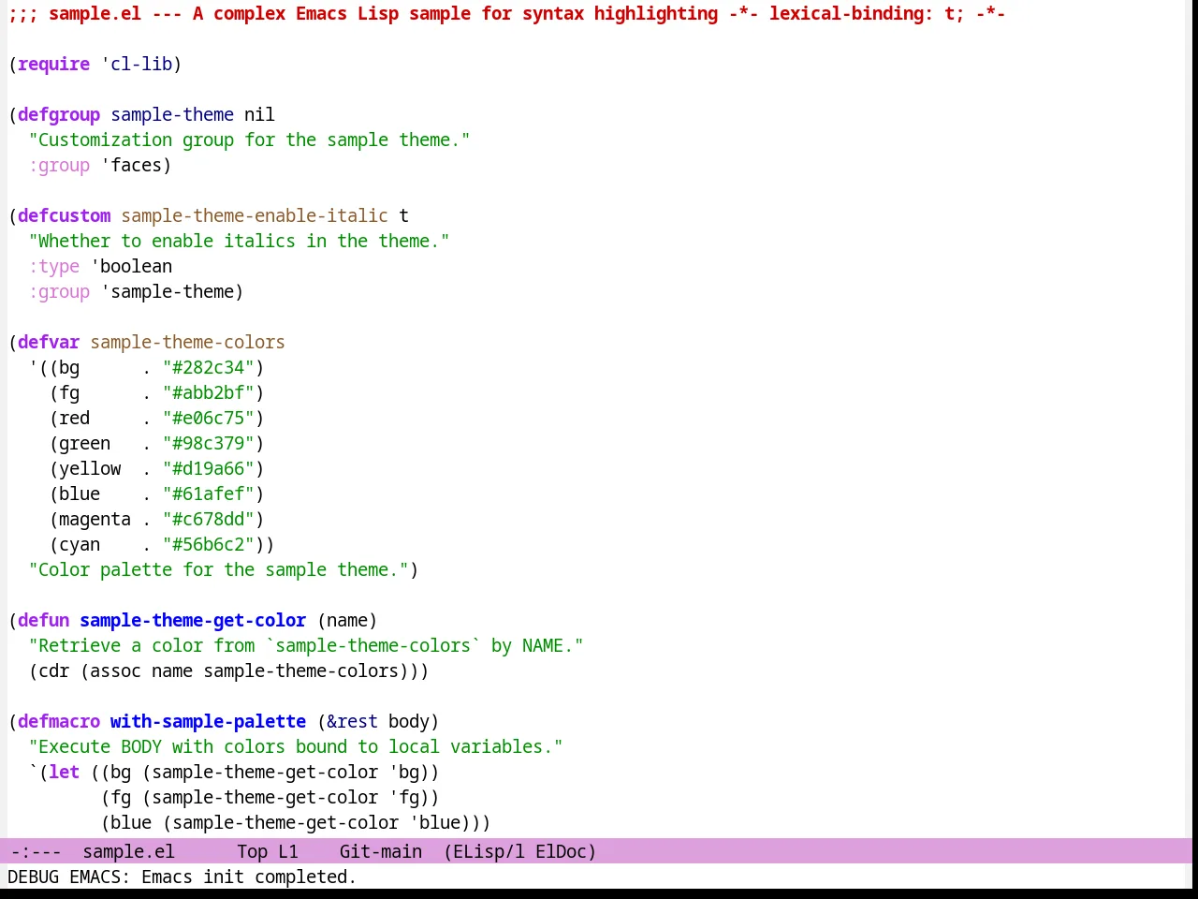1198x899 pixels.
Task: Click 'green' key in the color alist
Action: 84,443
